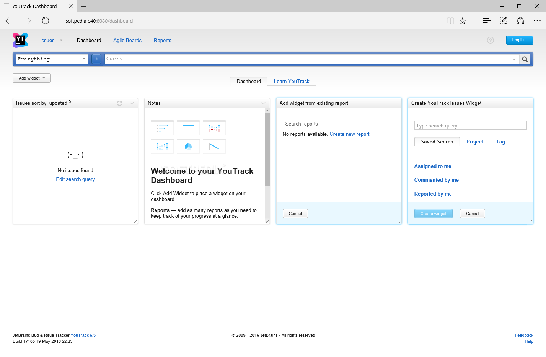Open the Everything search context dropdown

[x=52, y=59]
